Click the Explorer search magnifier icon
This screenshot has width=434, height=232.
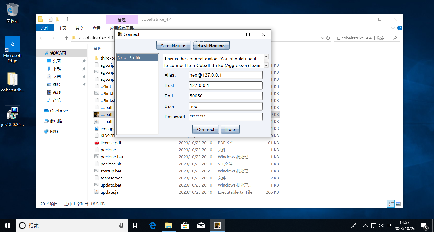(x=395, y=38)
